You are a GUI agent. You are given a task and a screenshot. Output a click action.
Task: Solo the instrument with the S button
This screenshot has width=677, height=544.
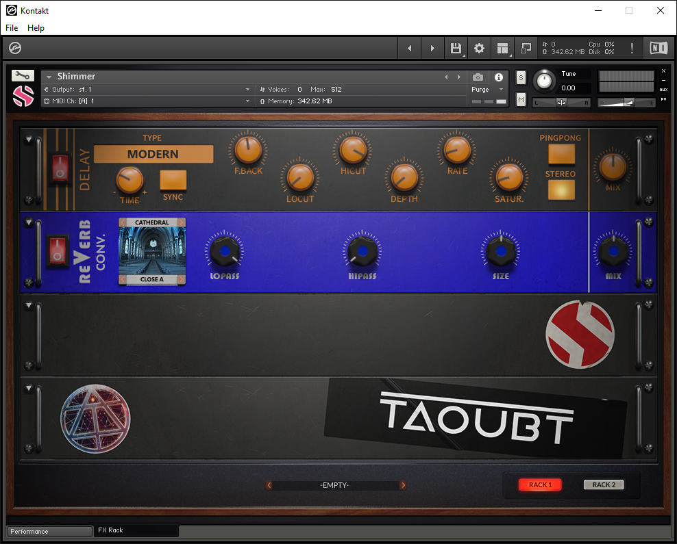(x=521, y=77)
